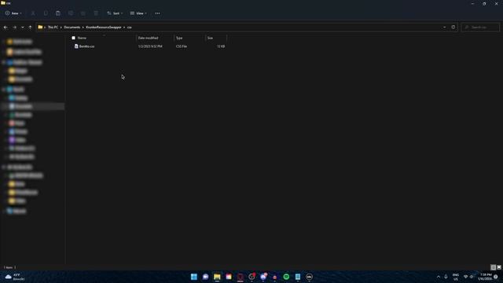Click the Delete trash icon

pos(96,13)
